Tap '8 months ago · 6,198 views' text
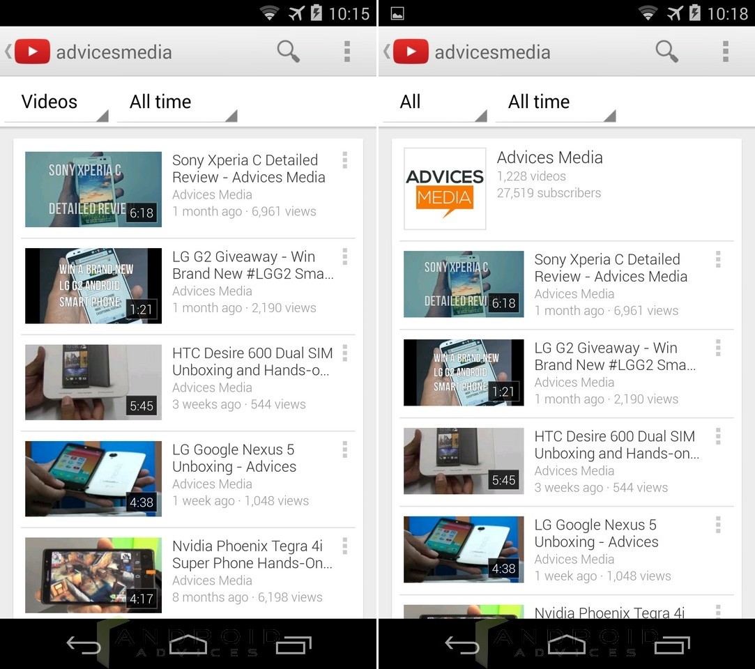This screenshot has width=755, height=669. coord(247,597)
